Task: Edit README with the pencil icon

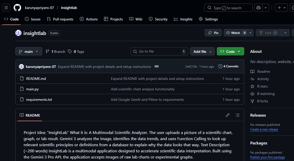Action: pos(228,115)
